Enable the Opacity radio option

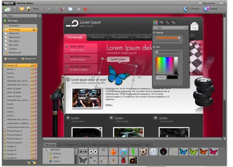point(154,33)
